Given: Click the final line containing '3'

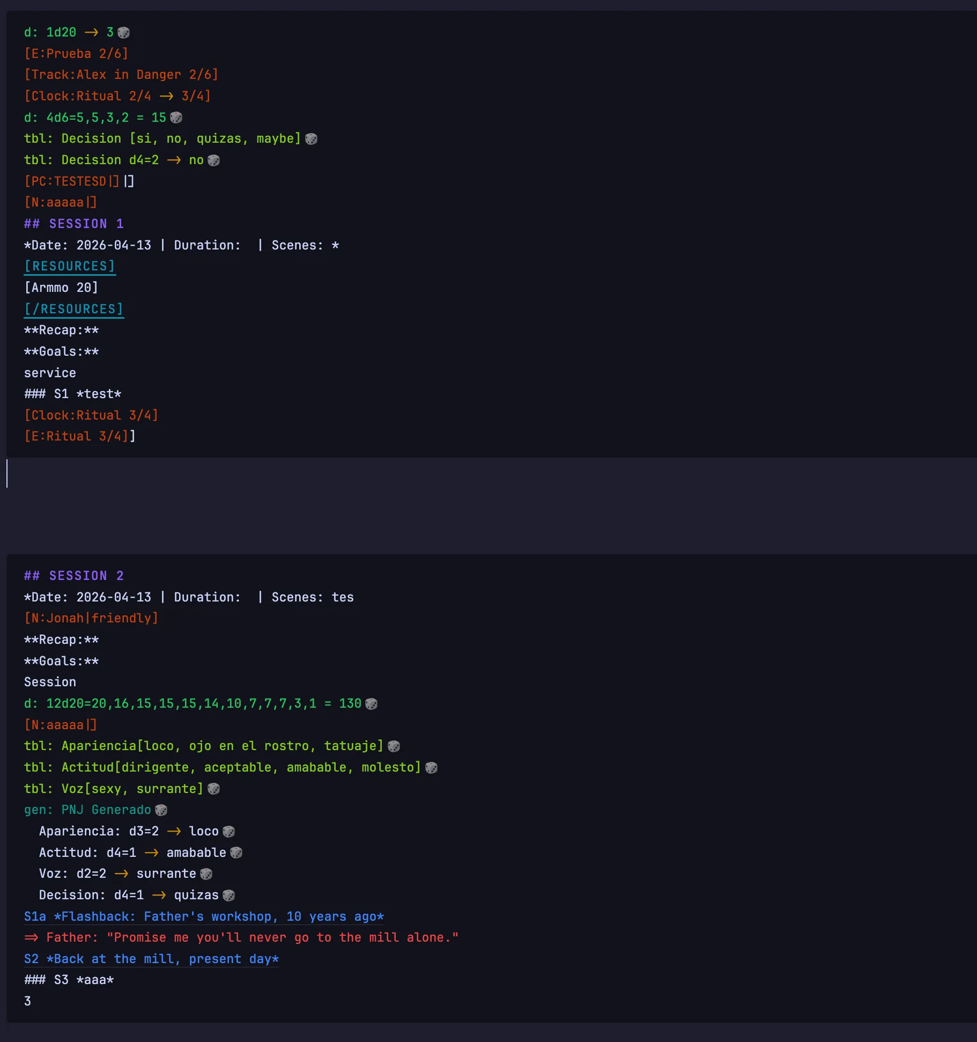Looking at the screenshot, I should click(x=27, y=1001).
